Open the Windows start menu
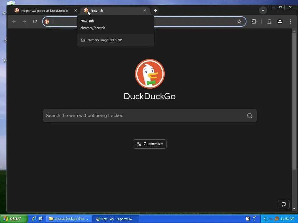This screenshot has width=298, height=223. 14,219
